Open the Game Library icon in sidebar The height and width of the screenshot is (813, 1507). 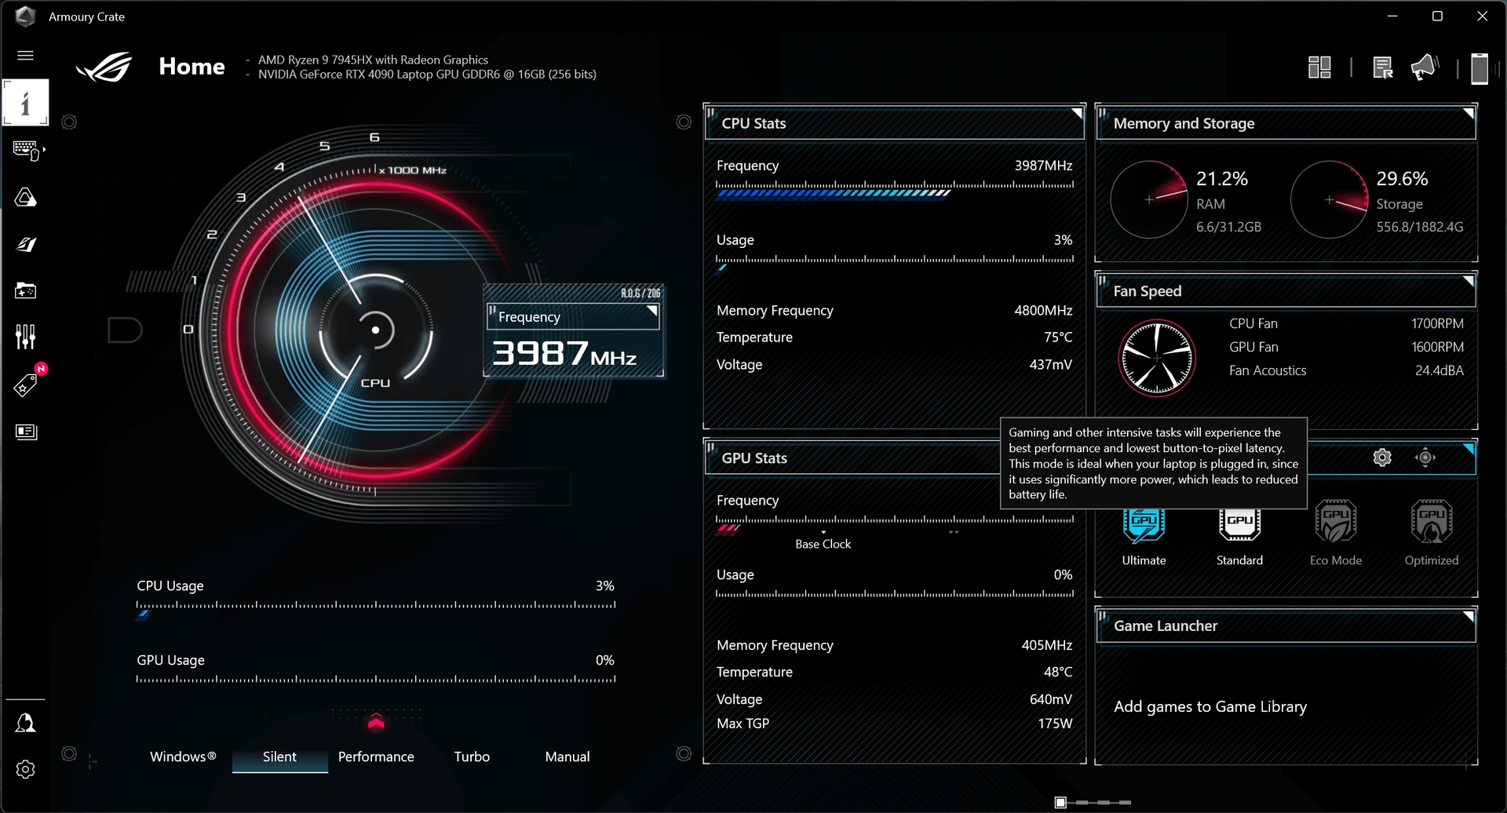coord(26,290)
